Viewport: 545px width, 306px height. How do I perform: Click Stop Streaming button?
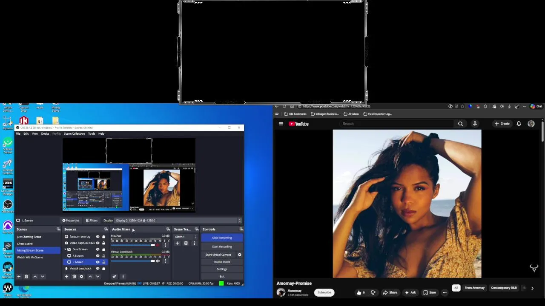[222, 238]
